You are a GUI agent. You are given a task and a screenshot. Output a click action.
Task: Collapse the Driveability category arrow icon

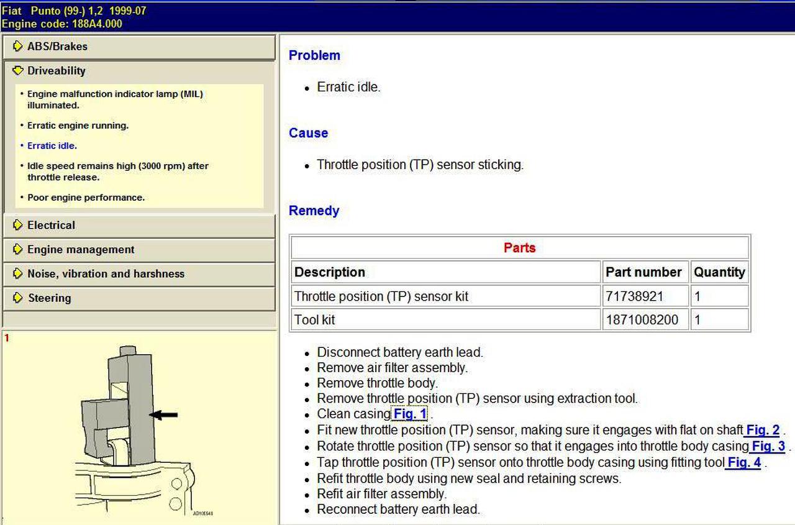pos(17,71)
